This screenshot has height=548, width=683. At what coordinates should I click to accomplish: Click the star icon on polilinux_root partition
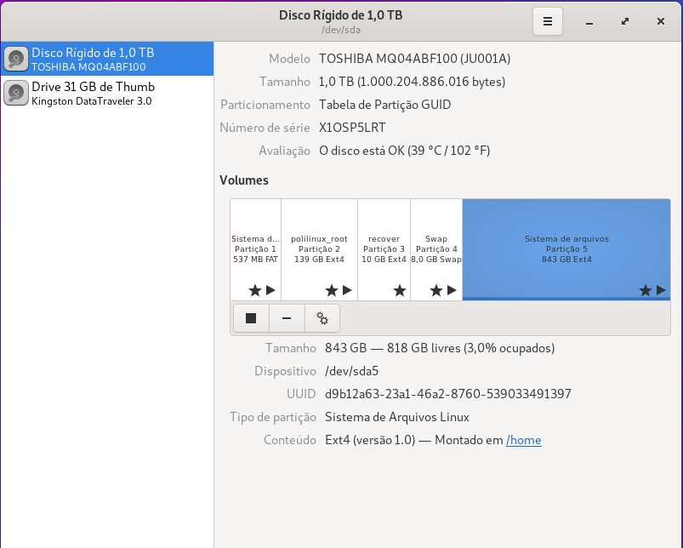332,290
